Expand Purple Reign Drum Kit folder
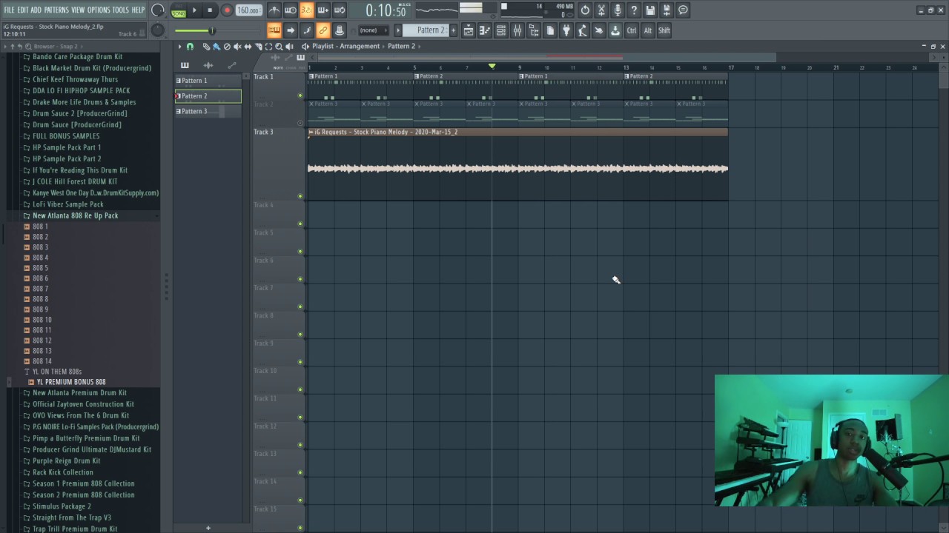Screen dimensions: 949x533 click(66, 460)
